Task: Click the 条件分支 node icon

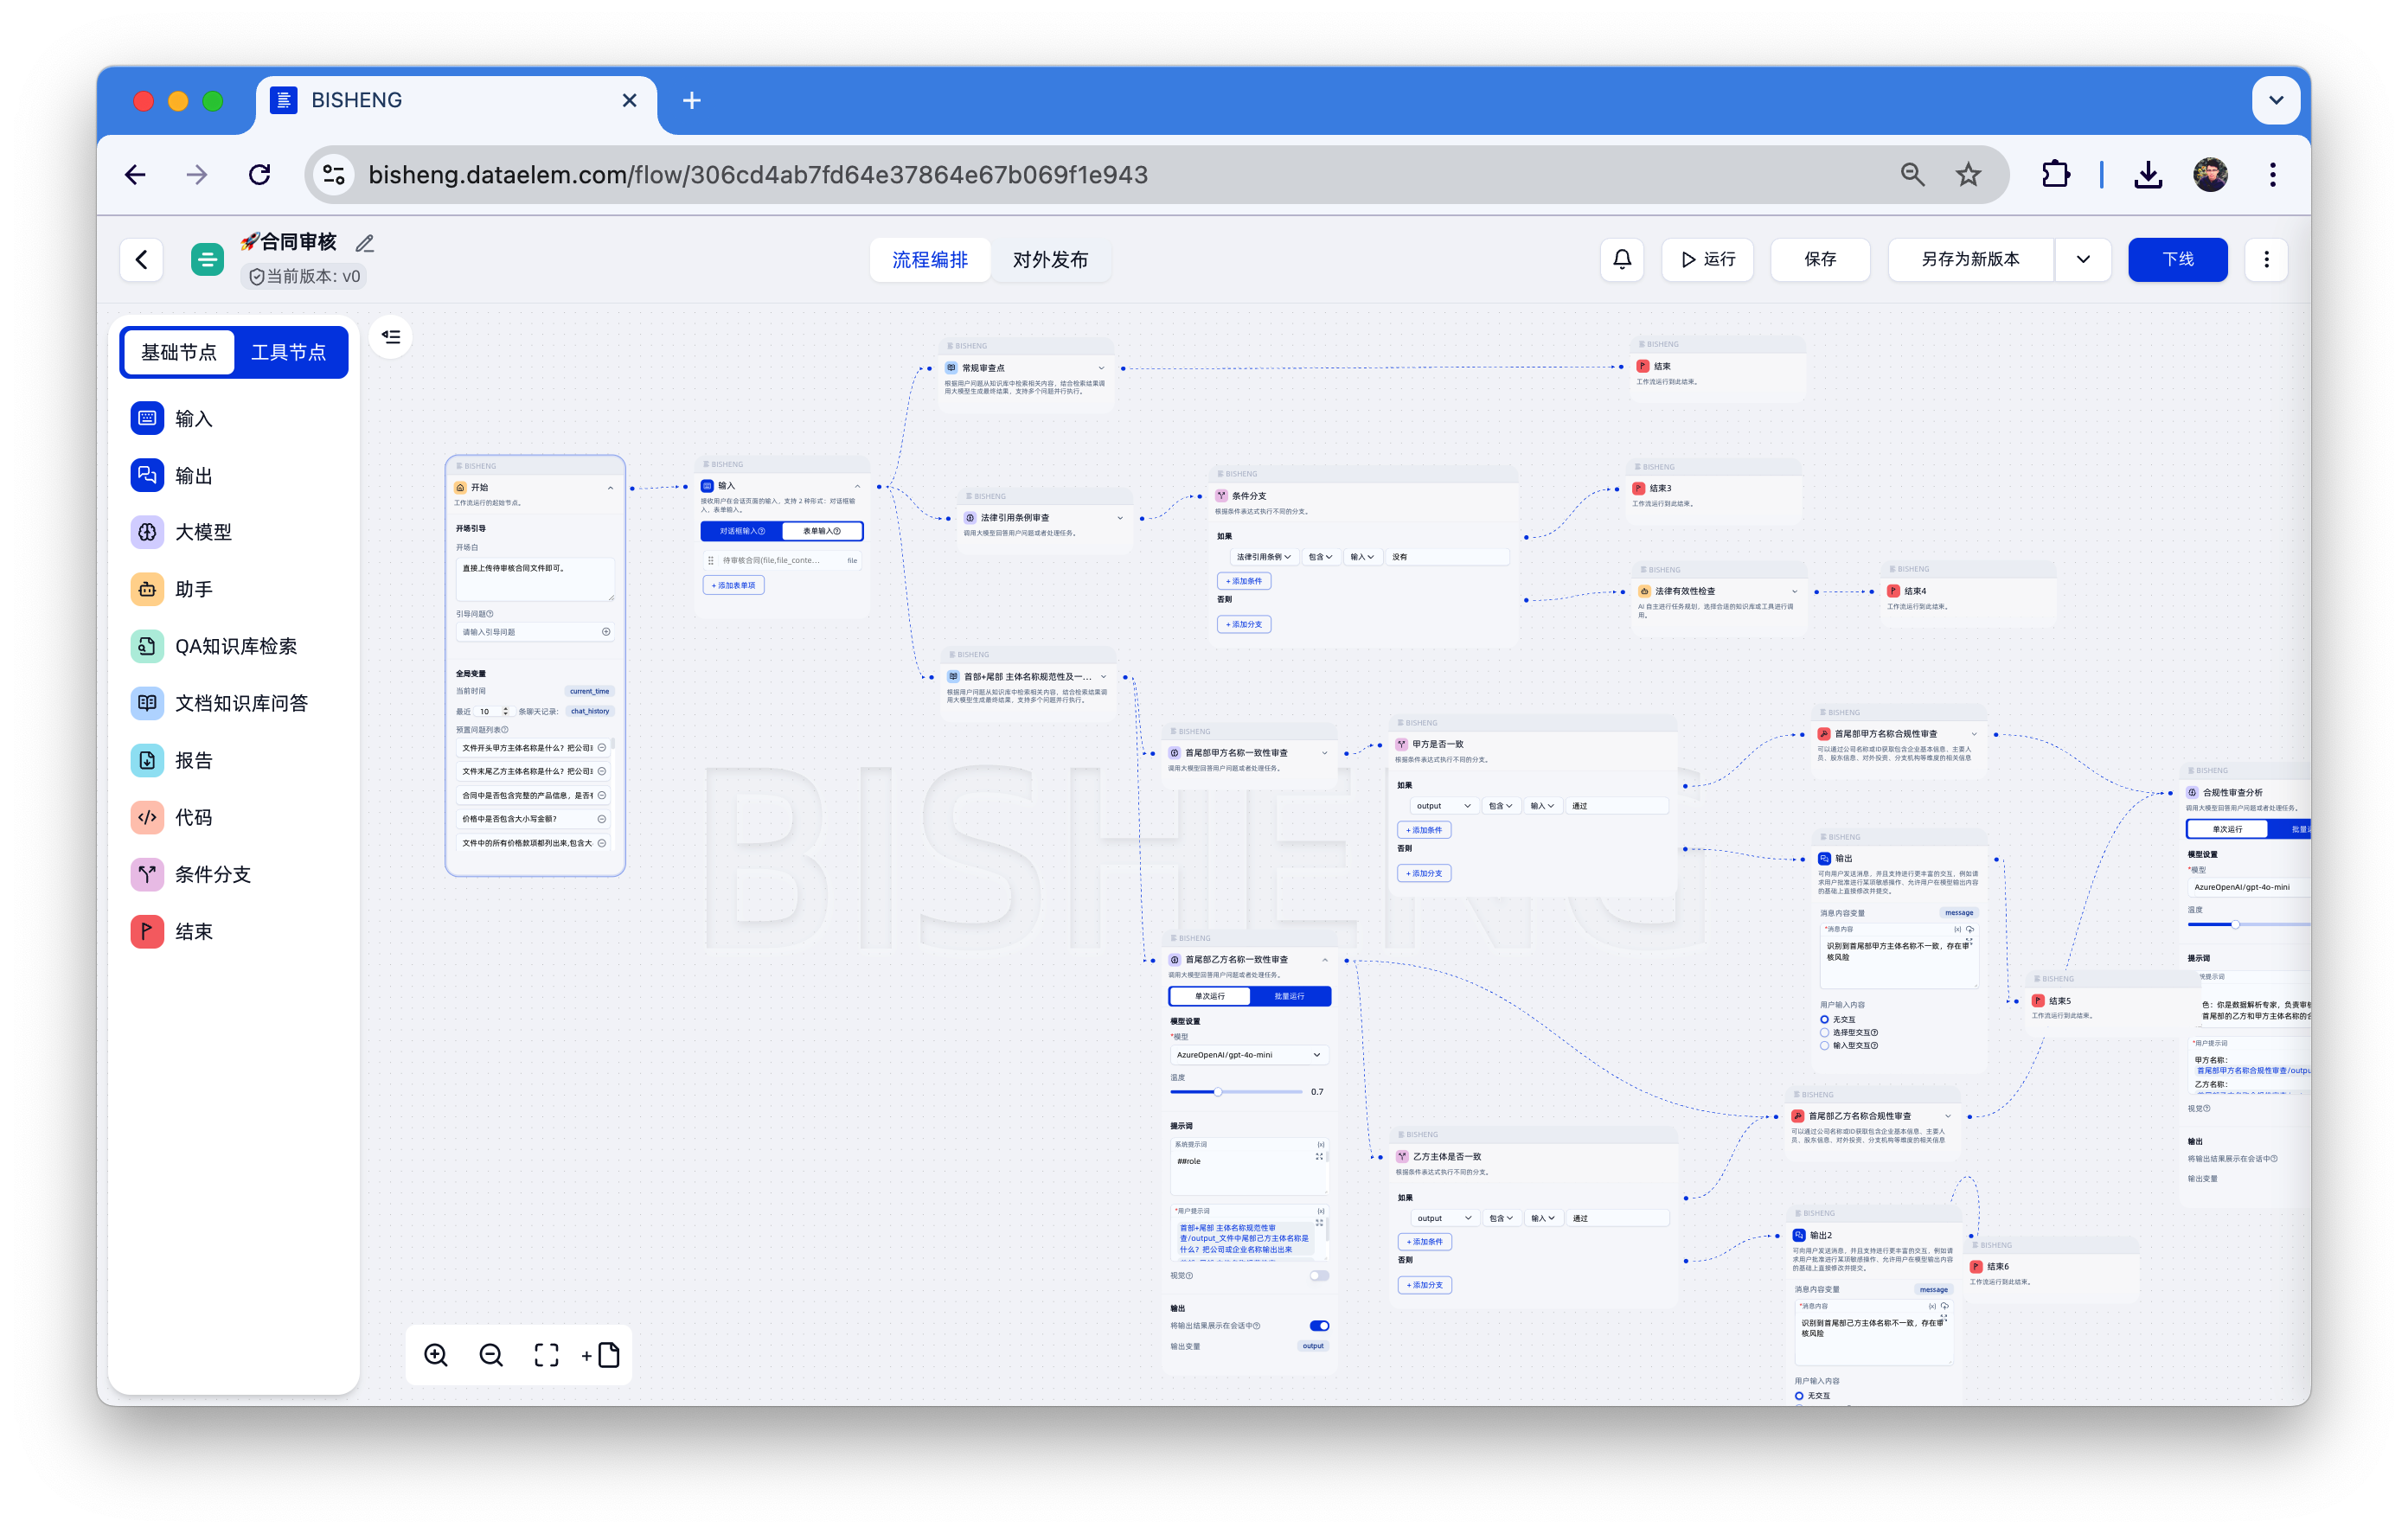Action: [147, 874]
